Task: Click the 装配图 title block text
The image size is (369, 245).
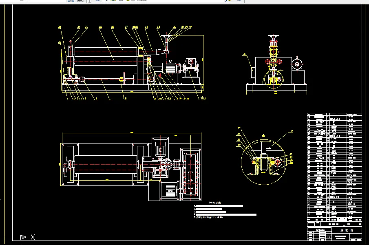Action: [x=347, y=230]
